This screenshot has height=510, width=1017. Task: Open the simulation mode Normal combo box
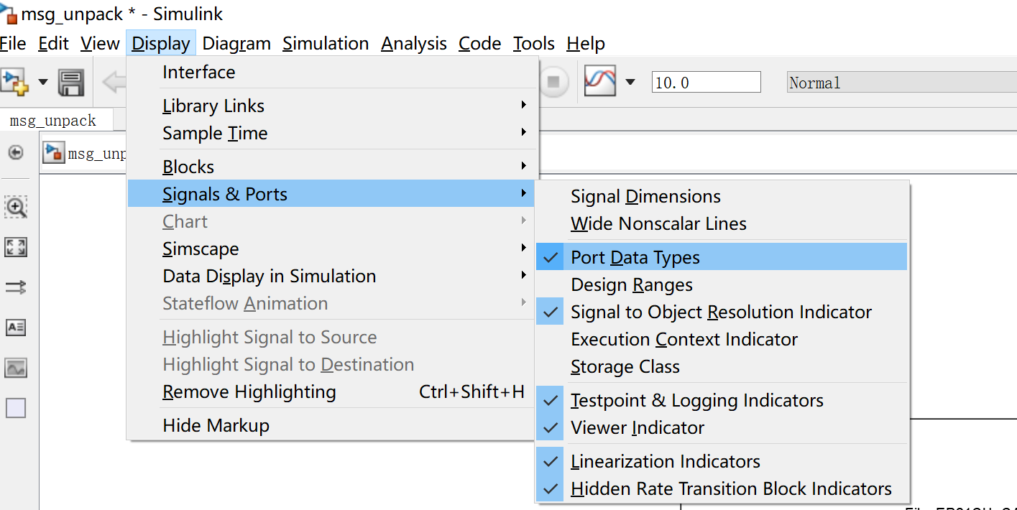tap(902, 83)
